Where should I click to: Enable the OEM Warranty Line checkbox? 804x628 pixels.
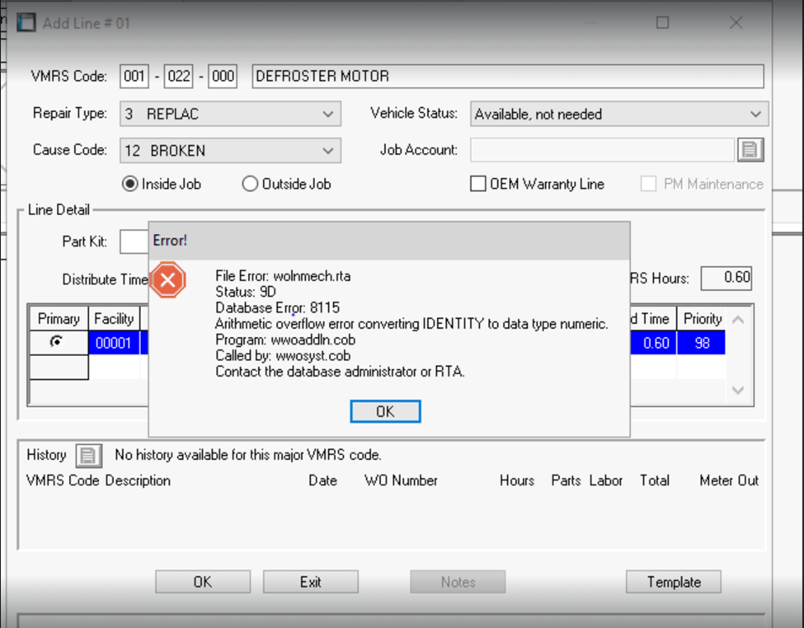[478, 185]
